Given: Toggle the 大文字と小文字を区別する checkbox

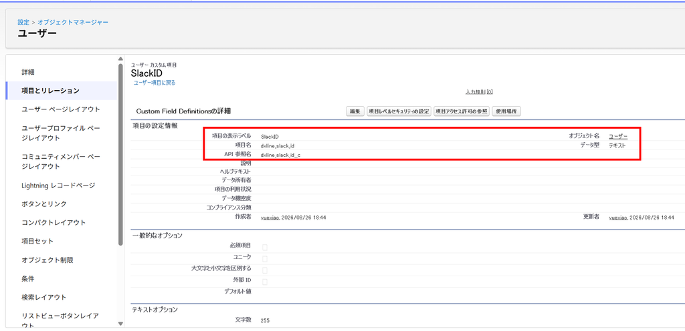Looking at the screenshot, I should tap(265, 270).
